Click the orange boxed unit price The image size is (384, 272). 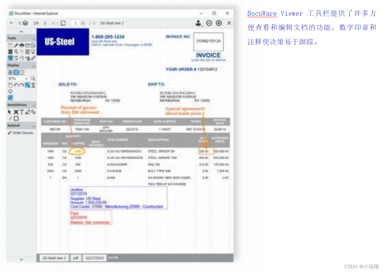[x=206, y=151]
